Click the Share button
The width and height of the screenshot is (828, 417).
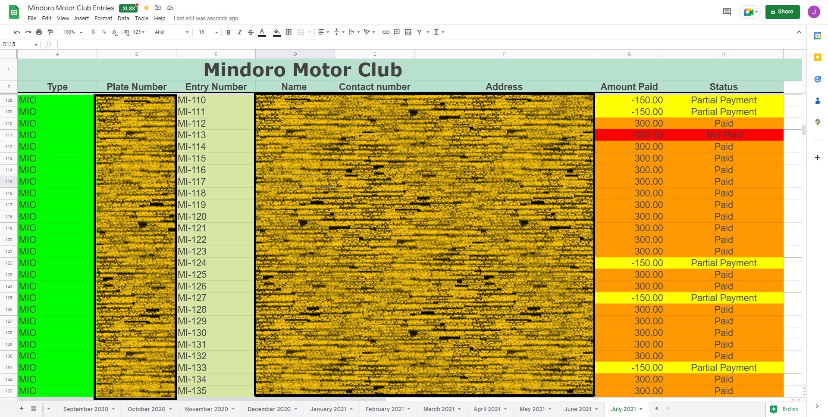pyautogui.click(x=782, y=12)
